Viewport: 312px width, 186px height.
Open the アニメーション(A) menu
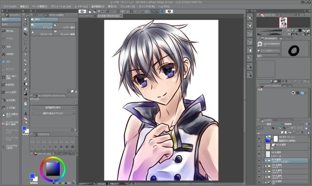tap(61, 6)
